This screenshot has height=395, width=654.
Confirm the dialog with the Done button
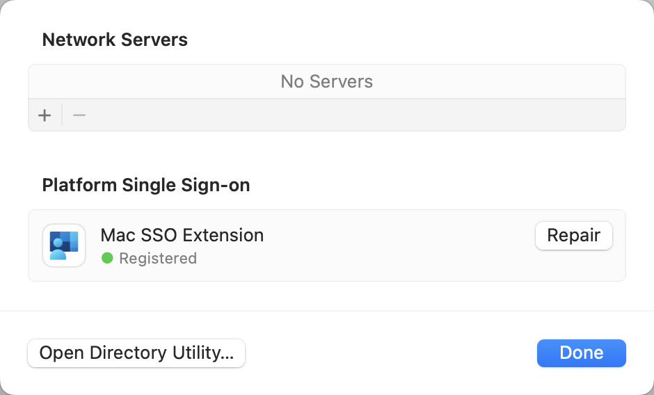[x=582, y=353]
